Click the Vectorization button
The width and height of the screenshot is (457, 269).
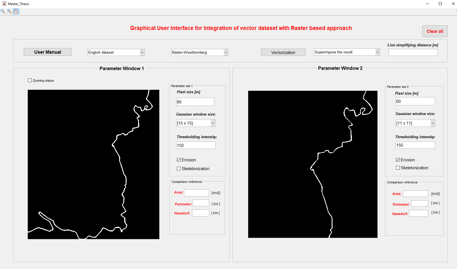pyautogui.click(x=283, y=52)
